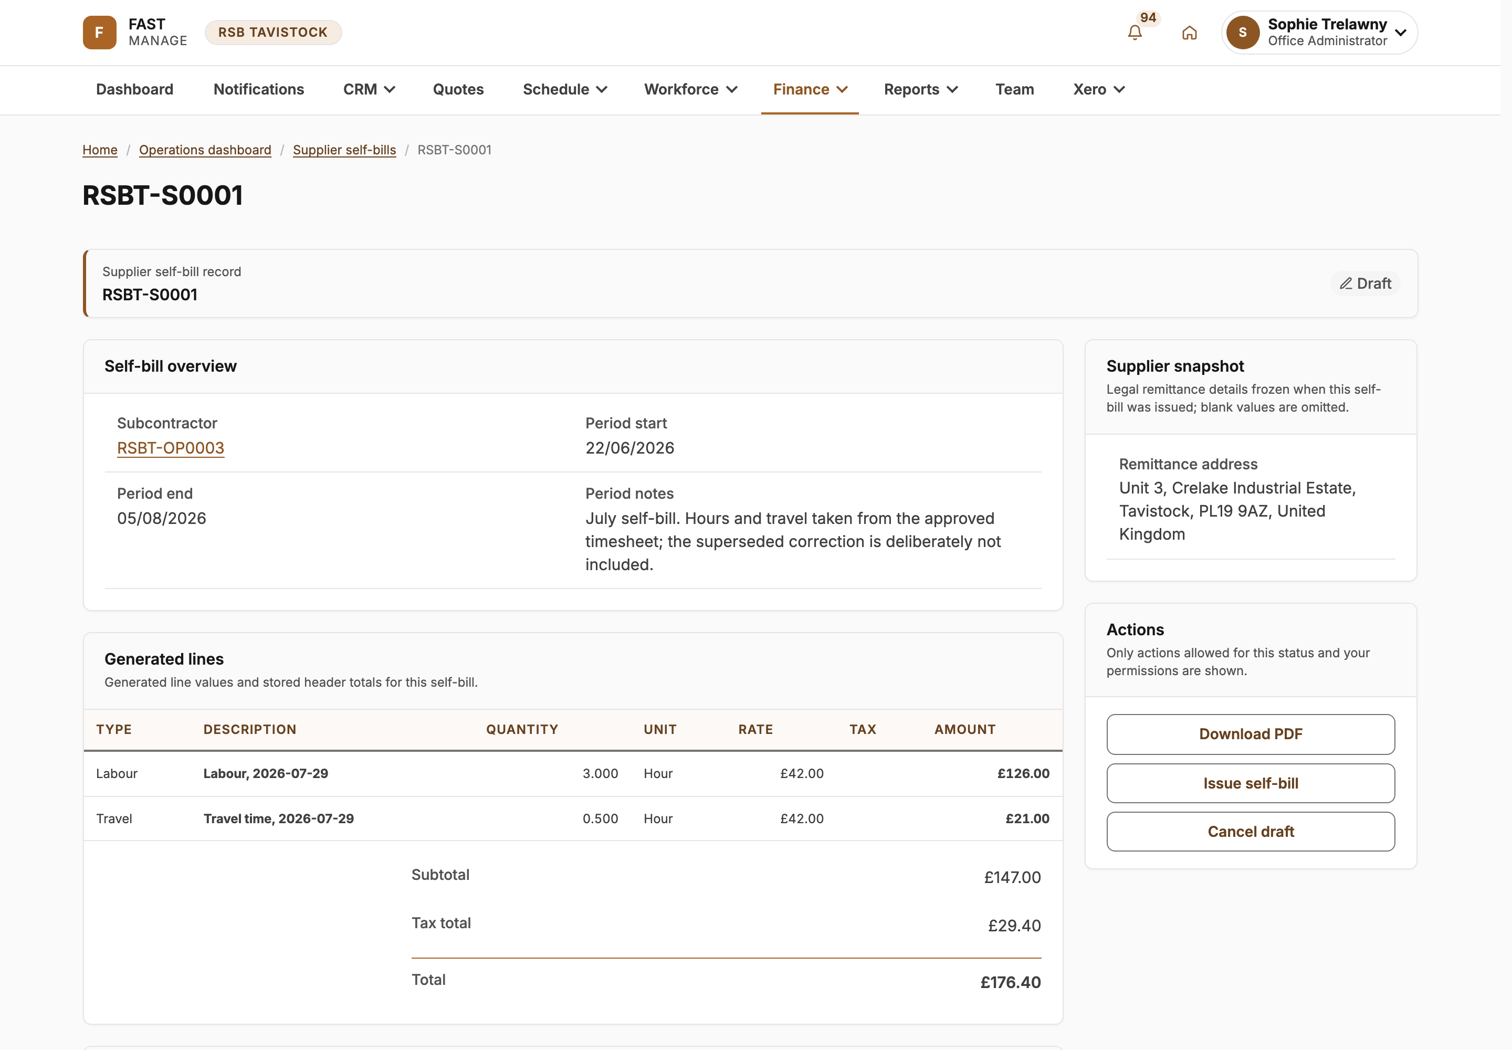Go to the Dashboard tab

(135, 89)
